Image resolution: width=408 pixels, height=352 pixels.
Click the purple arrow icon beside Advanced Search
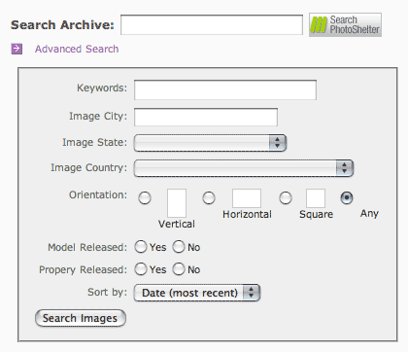(x=17, y=49)
